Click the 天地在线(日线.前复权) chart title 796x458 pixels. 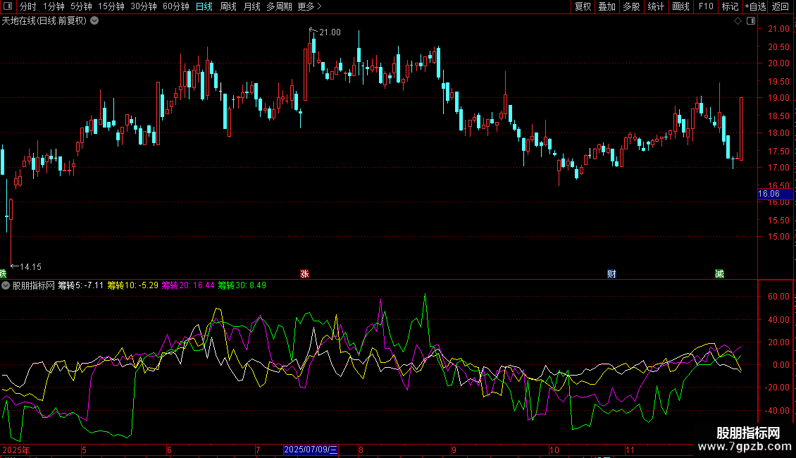click(44, 21)
